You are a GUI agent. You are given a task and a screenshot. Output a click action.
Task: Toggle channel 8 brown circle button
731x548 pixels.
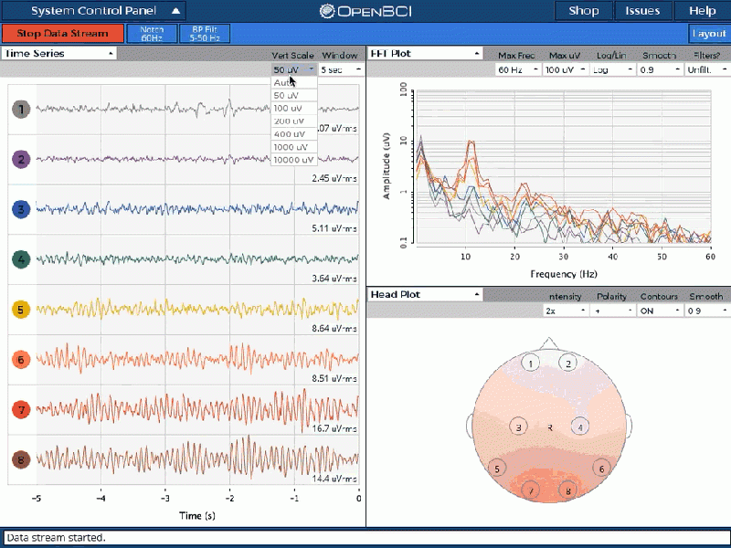coord(21,459)
